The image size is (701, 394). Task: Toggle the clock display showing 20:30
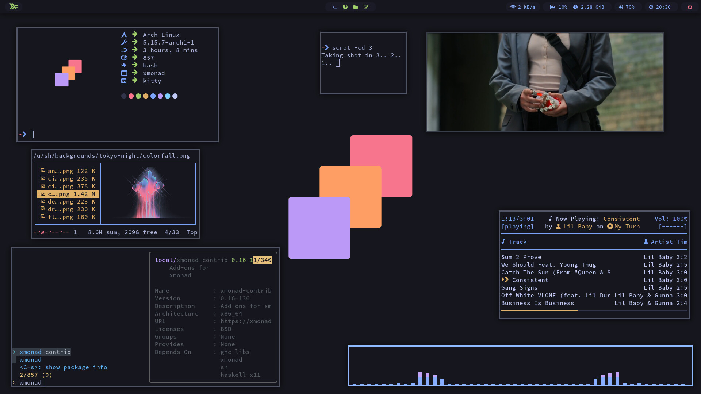coord(661,7)
